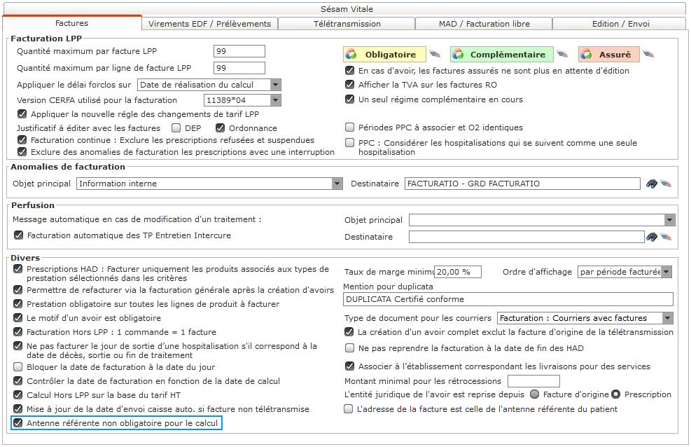Toggle 'Permettre de refacturer via la facturation générale'
The image size is (691, 447).
18,290
